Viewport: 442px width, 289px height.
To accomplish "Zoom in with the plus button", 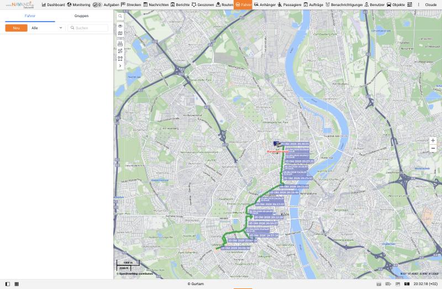I will (x=433, y=141).
